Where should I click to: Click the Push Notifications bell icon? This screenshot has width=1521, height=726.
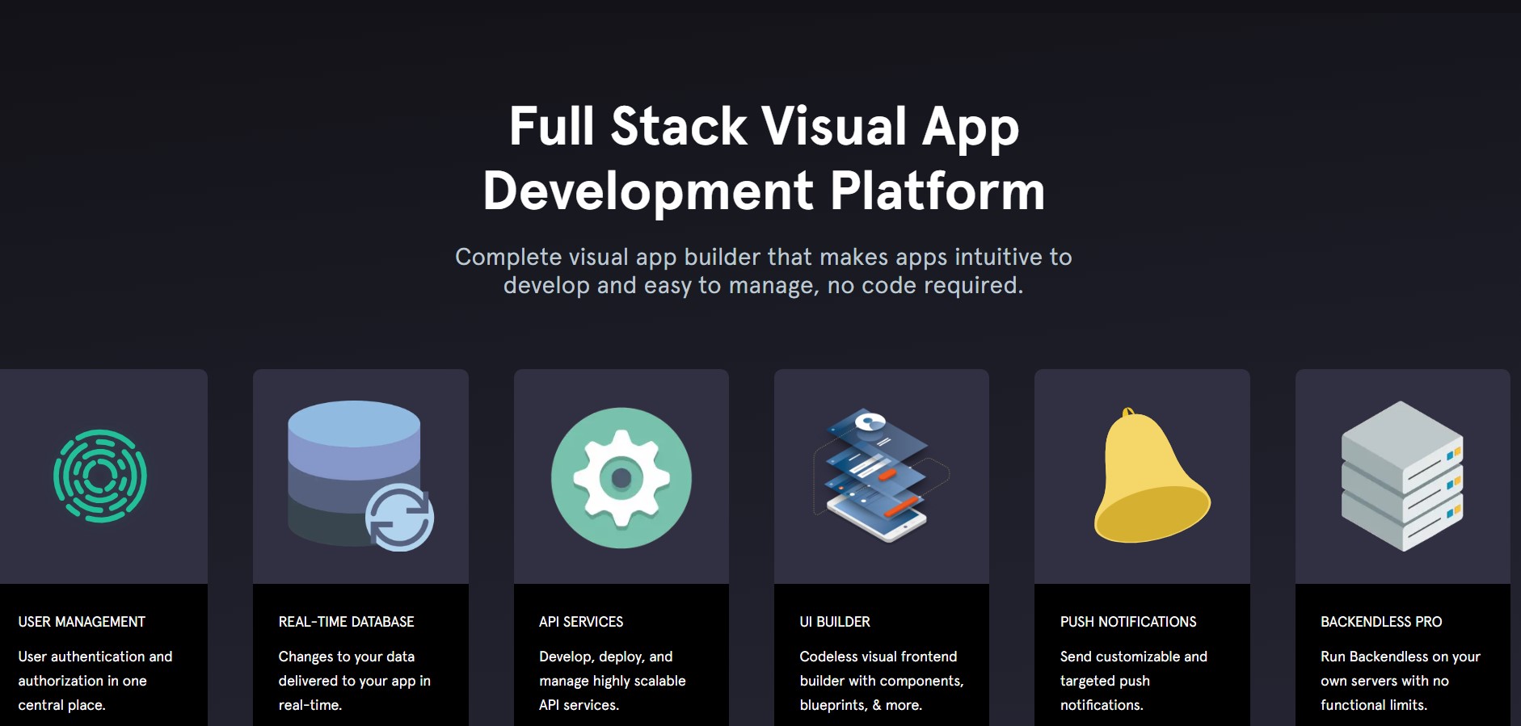pyautogui.click(x=1152, y=476)
